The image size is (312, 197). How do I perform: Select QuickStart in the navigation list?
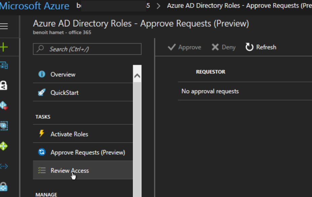click(x=64, y=92)
